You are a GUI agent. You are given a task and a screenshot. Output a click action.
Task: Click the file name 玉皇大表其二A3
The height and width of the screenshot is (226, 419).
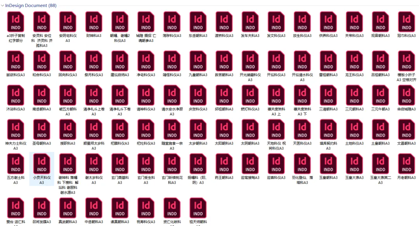coord(380,180)
